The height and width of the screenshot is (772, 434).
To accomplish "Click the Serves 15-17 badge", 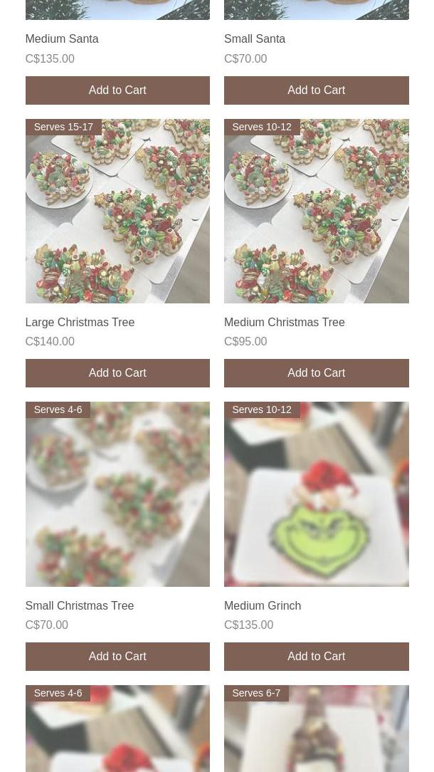I will pyautogui.click(x=63, y=127).
